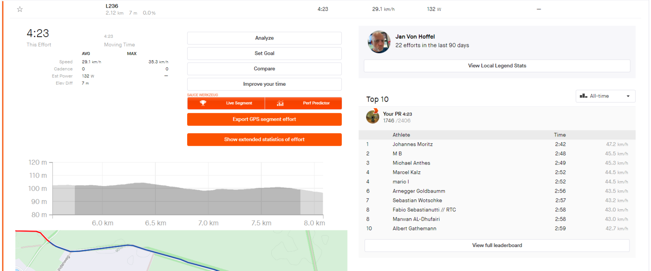Open the Compare option
Viewport: 651px width, 271px height.
264,69
